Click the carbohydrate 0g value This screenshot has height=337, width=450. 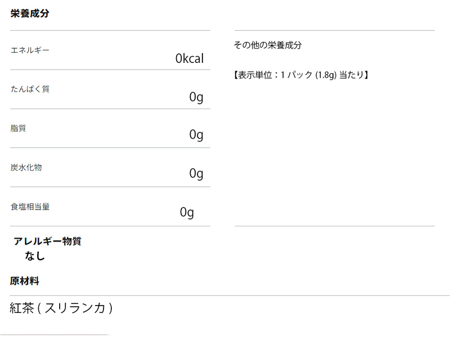coord(196,174)
